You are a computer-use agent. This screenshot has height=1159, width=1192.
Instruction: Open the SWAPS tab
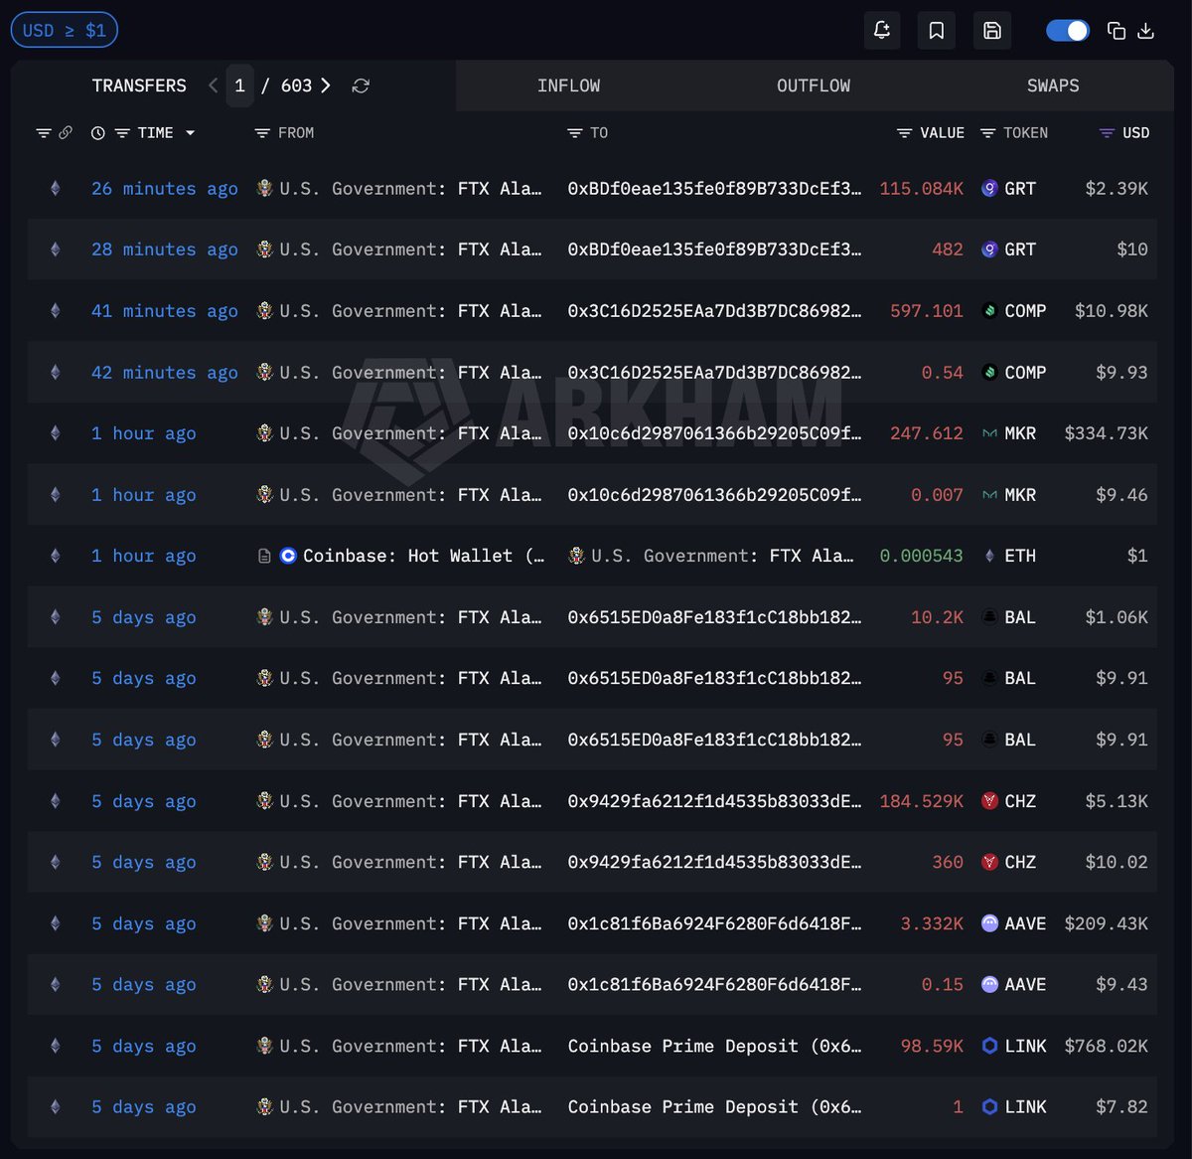[1053, 85]
